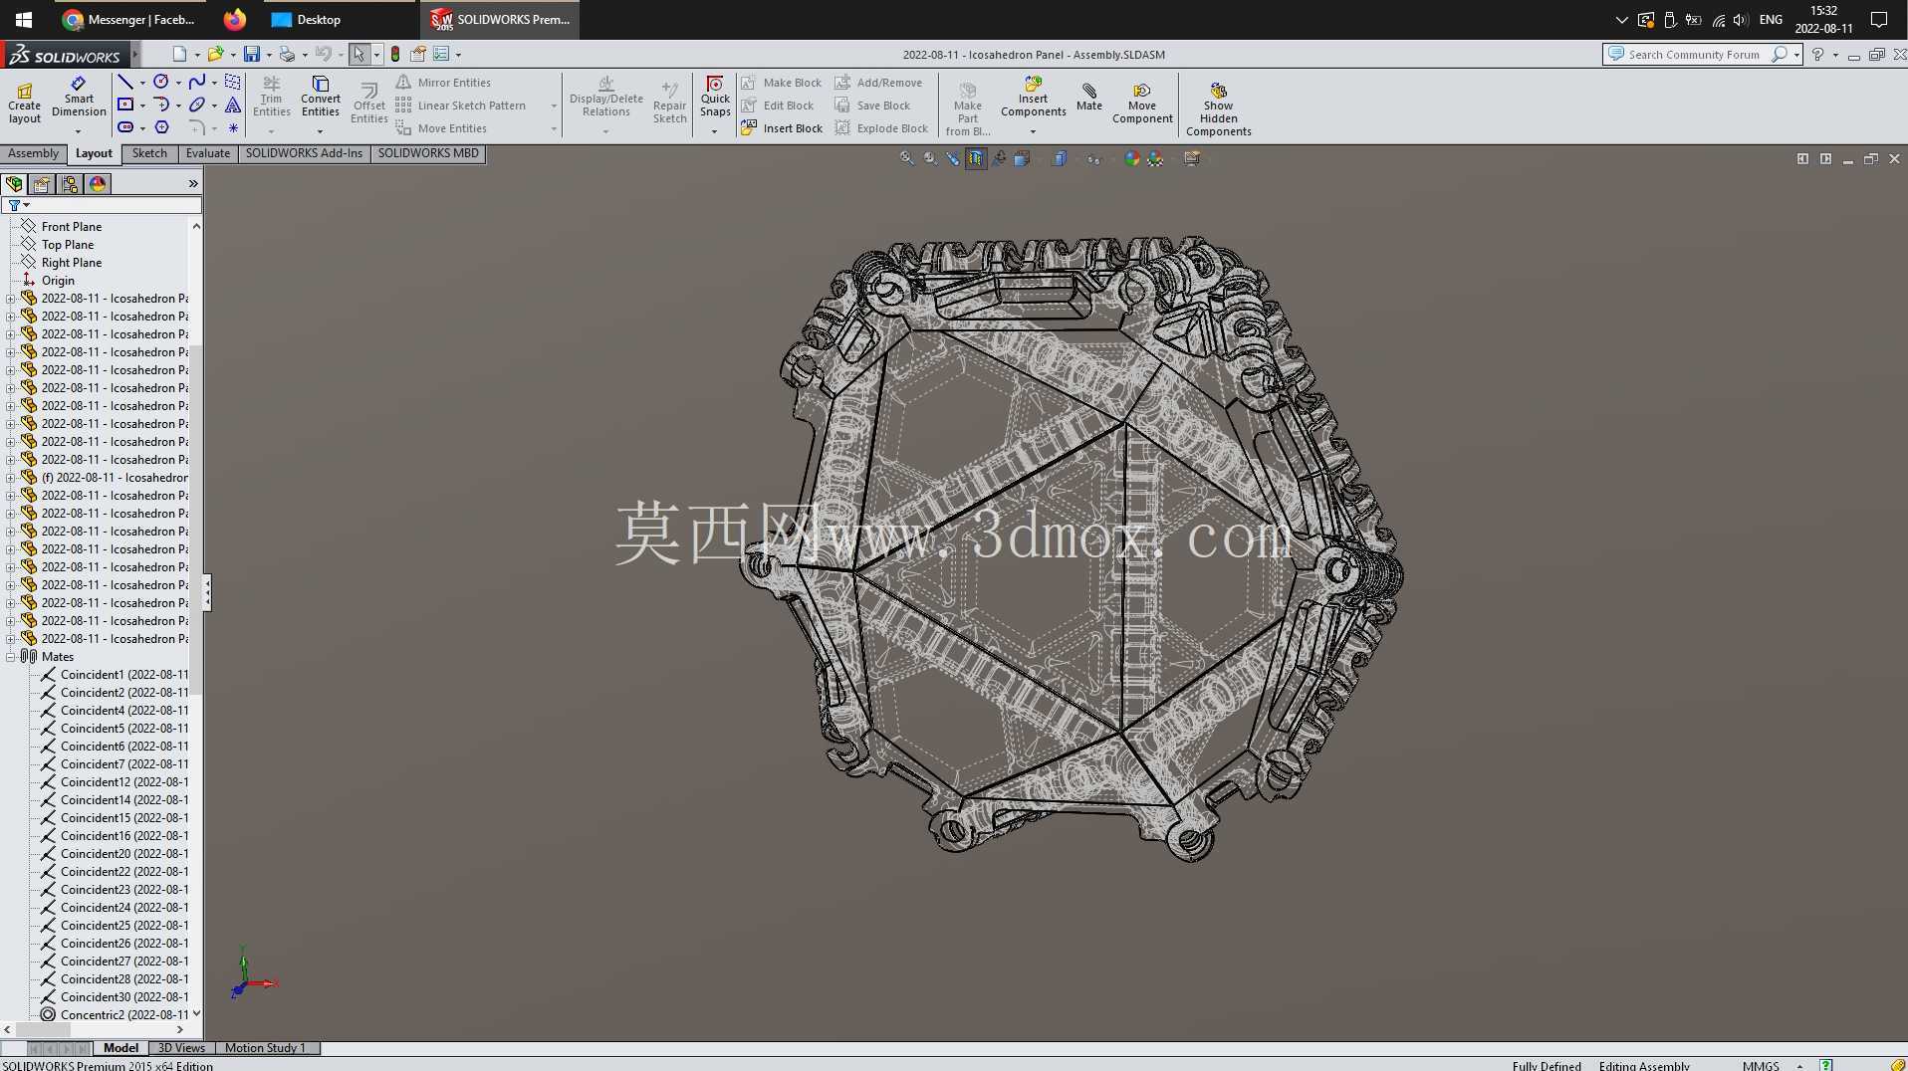Expand the fixed (f) Icosahedron component

point(10,478)
